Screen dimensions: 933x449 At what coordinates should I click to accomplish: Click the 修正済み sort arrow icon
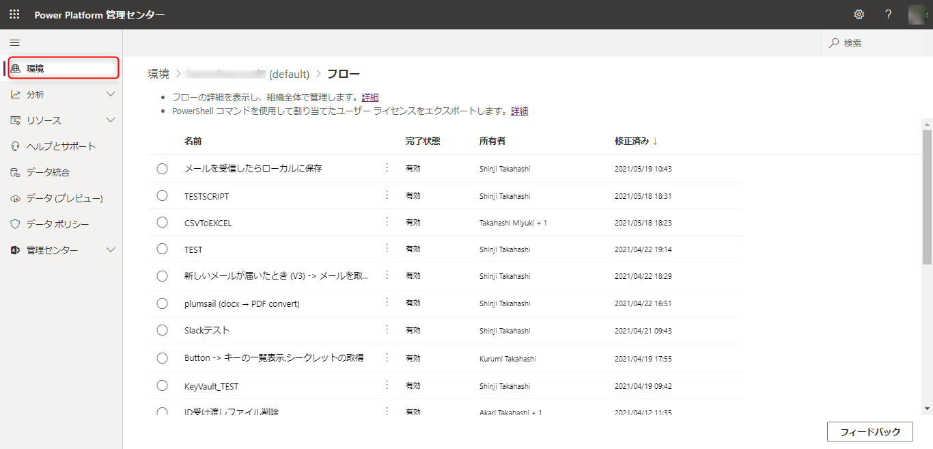655,141
